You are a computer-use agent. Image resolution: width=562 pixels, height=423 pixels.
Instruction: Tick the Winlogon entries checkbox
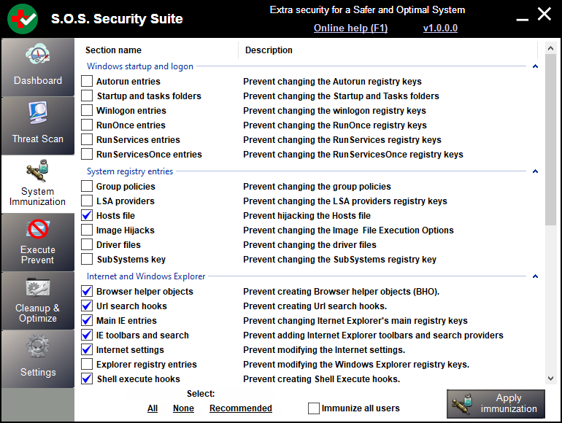87,110
